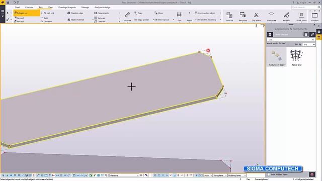The width and height of the screenshot is (322, 181).
Task: Choose Move special
Action: point(162,20)
